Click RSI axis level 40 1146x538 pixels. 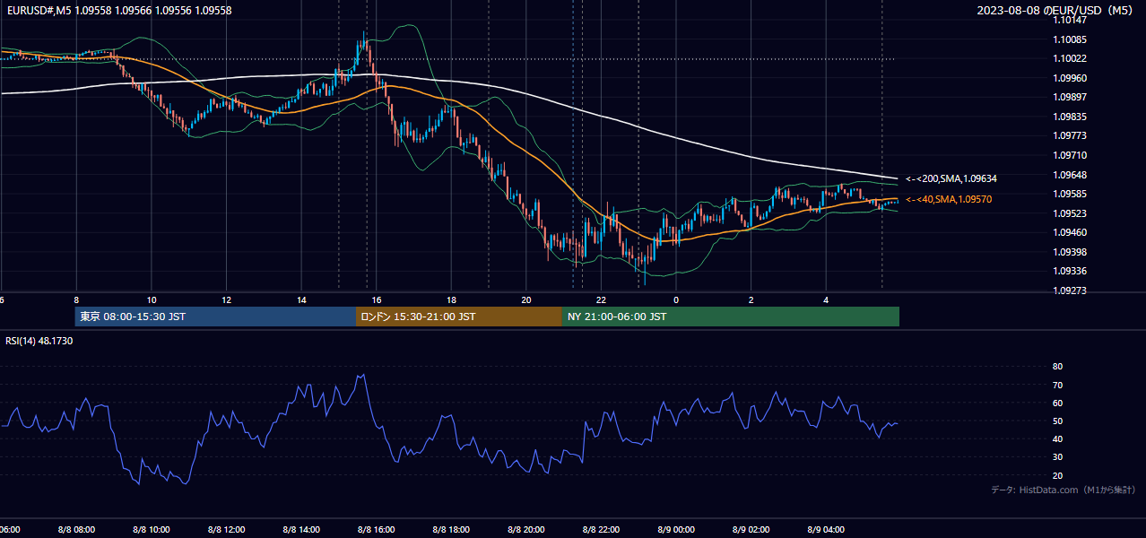coord(1057,438)
